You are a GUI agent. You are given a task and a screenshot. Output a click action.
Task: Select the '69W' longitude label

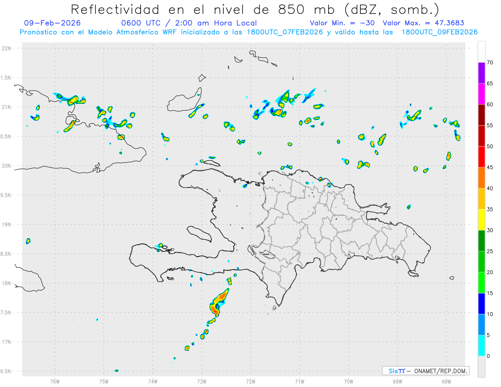click(397, 381)
